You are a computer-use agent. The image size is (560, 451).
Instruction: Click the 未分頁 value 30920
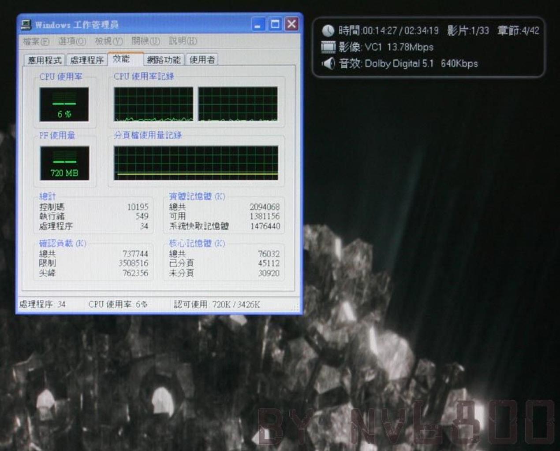269,274
